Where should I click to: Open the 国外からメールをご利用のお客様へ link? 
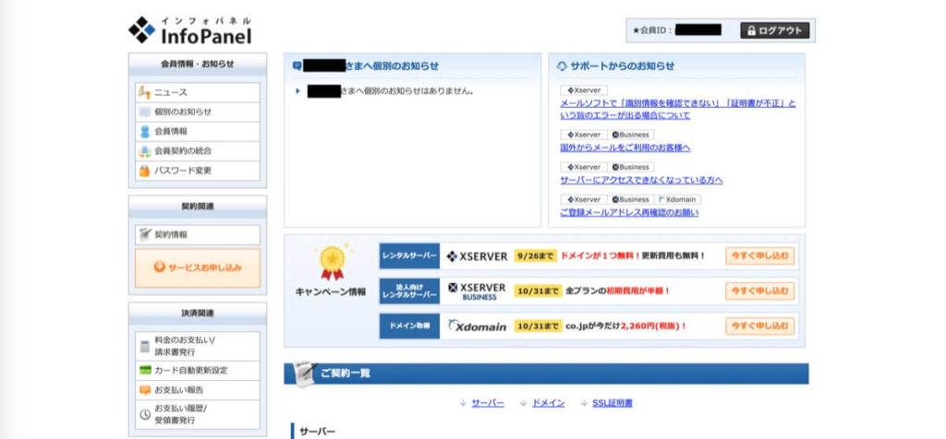click(625, 148)
